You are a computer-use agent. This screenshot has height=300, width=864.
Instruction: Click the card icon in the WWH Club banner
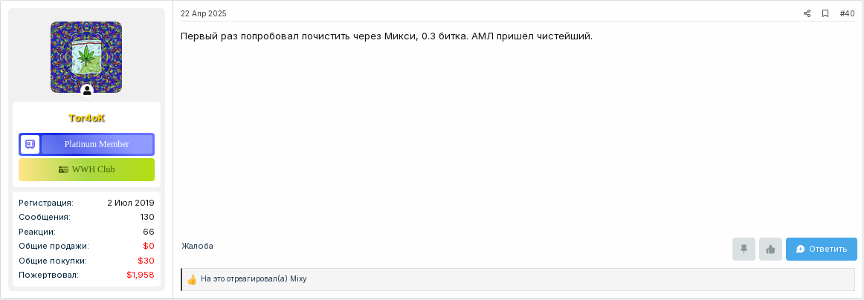pos(63,169)
